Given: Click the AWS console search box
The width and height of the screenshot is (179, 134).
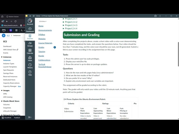Looking at the screenshot, I should click(x=23, y=30).
